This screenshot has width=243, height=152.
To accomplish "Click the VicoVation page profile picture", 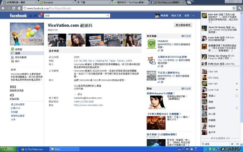I will [x=27, y=34].
